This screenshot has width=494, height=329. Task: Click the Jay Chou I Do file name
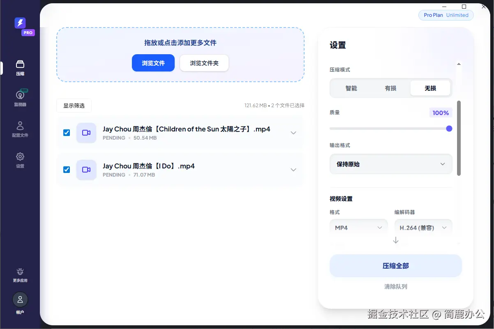coord(149,166)
